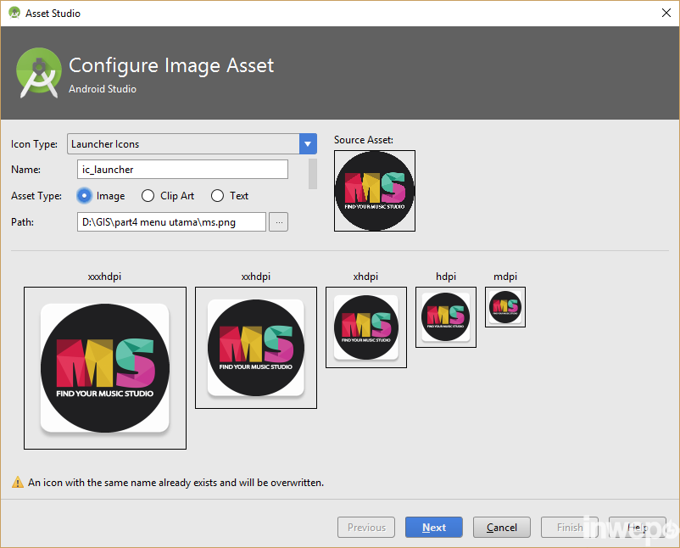Open the path browse ellipsis button
The height and width of the screenshot is (548, 680).
pos(279,221)
